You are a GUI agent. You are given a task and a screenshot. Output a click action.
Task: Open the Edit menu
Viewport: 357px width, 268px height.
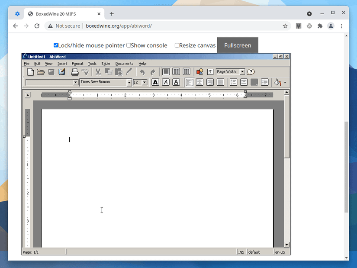[x=37, y=64]
